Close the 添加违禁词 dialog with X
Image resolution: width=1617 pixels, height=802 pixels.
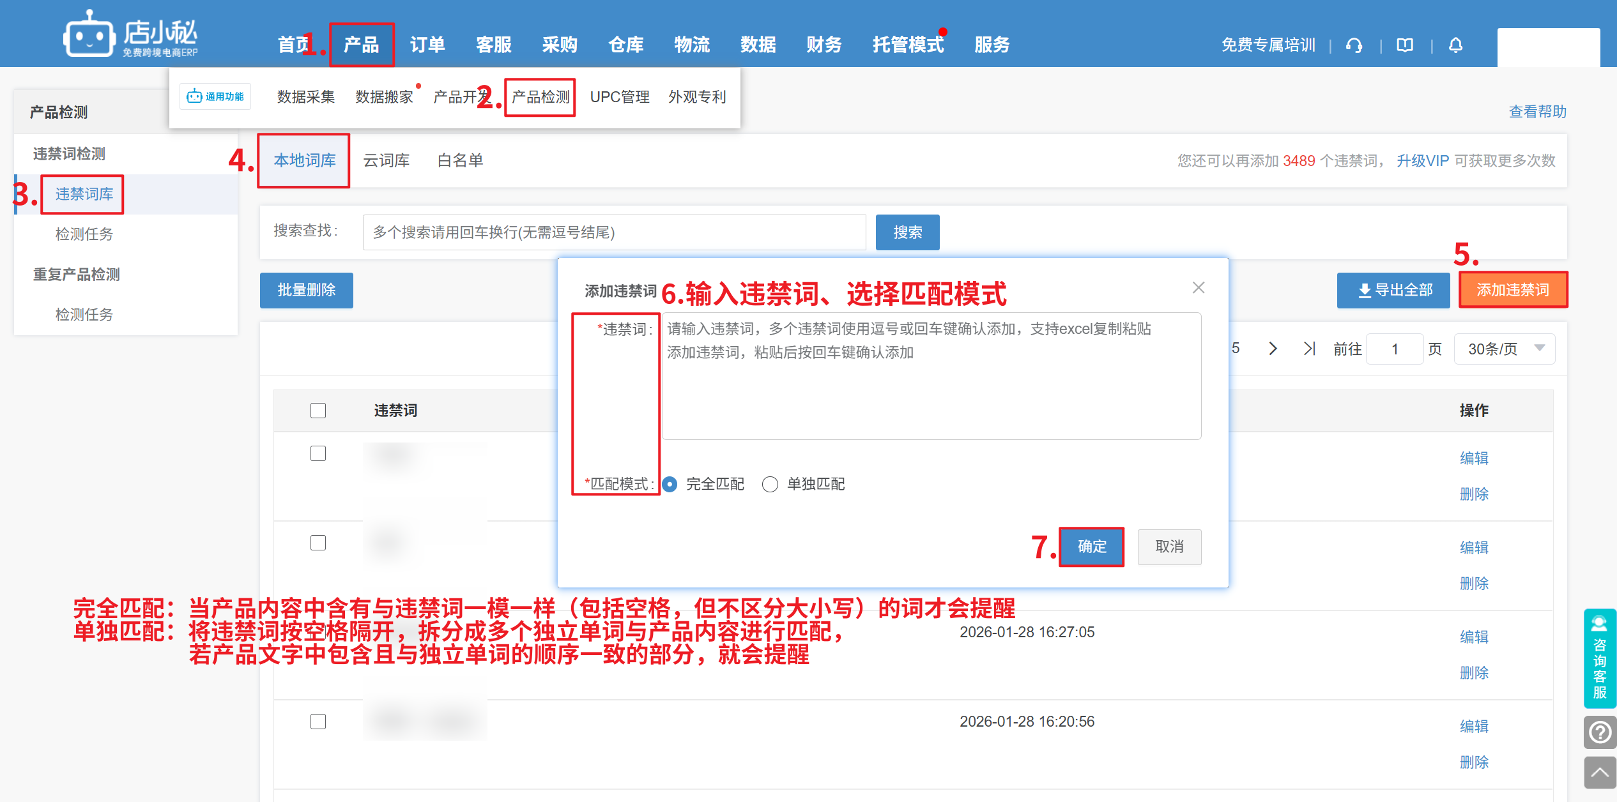(1199, 288)
